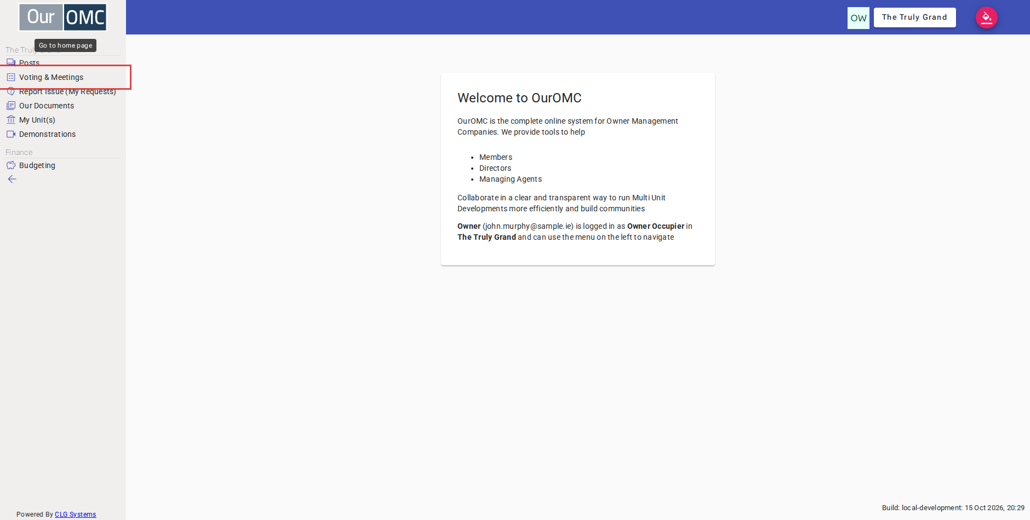This screenshot has width=1030, height=520.
Task: Click the Demonstrations video icon
Action: [11, 134]
